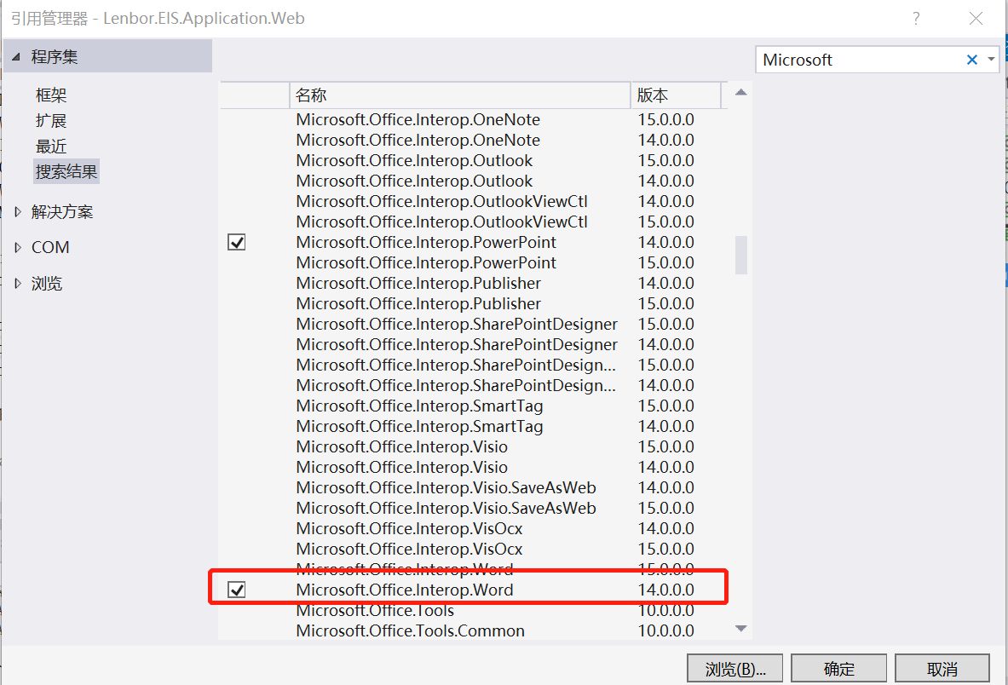This screenshot has width=1008, height=685.
Task: Cancel with the 取消 button
Action: point(942,668)
